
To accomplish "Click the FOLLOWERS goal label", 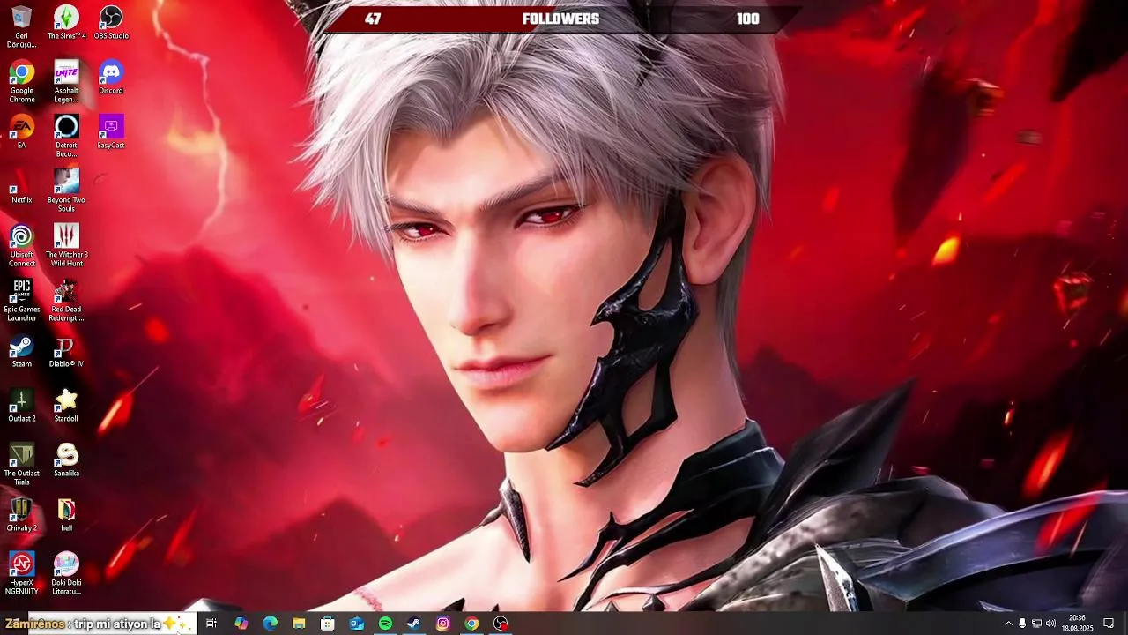I will click(560, 19).
